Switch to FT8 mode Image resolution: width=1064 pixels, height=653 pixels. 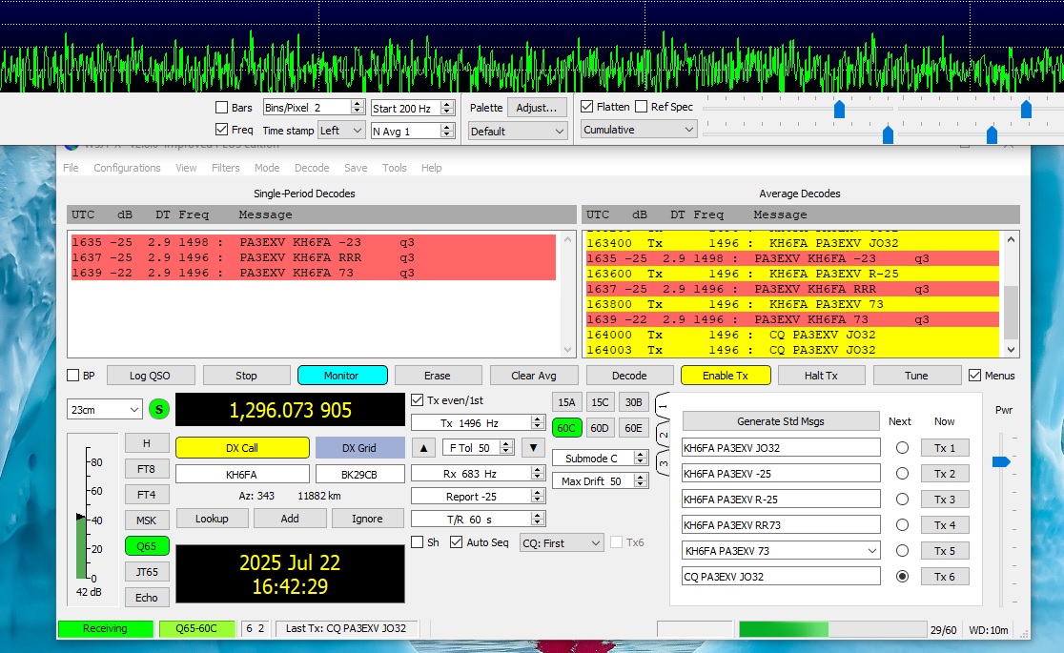point(147,469)
